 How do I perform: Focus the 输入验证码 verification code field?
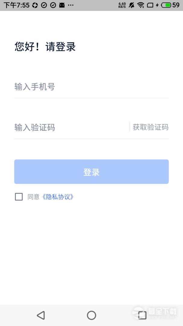click(x=60, y=127)
